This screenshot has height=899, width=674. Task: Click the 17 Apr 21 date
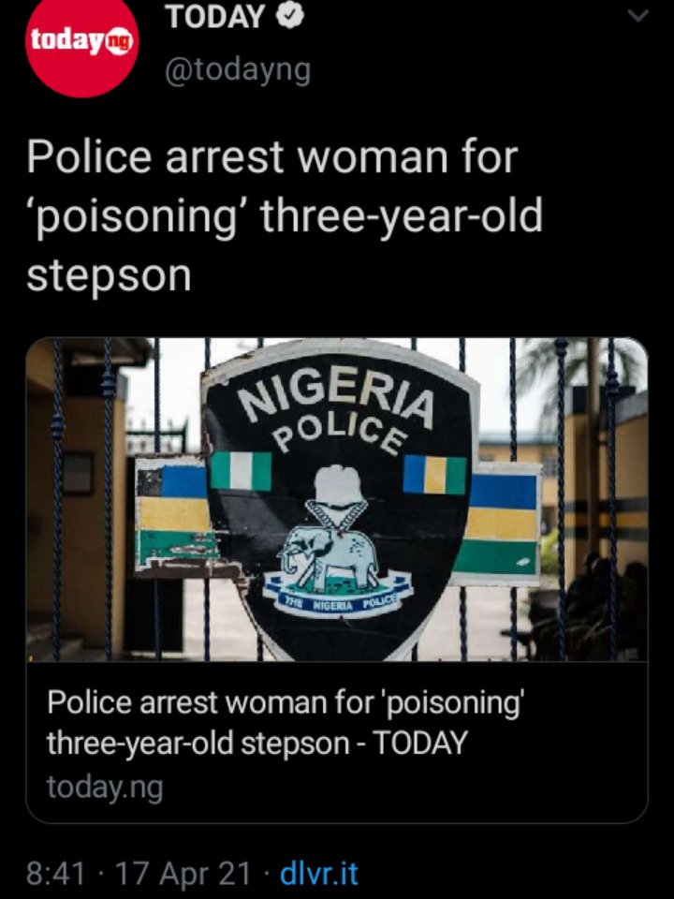pyautogui.click(x=183, y=874)
